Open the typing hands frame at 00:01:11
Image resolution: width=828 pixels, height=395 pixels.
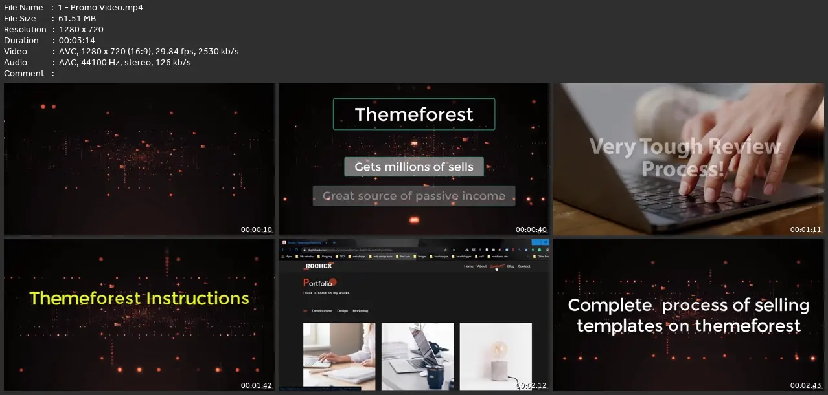pyautogui.click(x=689, y=159)
